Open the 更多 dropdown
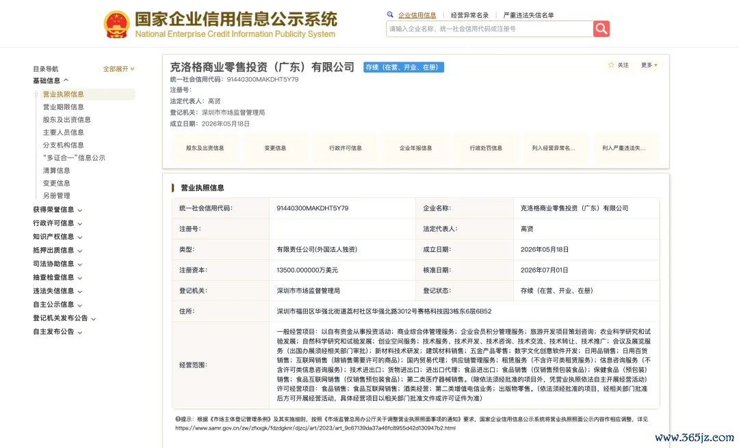This screenshot has width=739, height=448. 649,65
